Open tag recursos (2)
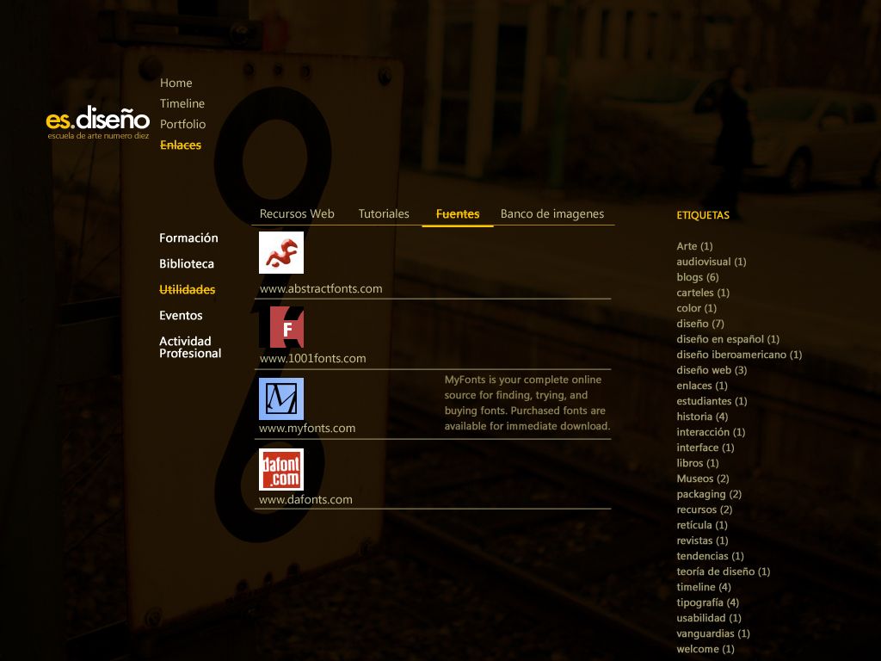 (x=704, y=510)
